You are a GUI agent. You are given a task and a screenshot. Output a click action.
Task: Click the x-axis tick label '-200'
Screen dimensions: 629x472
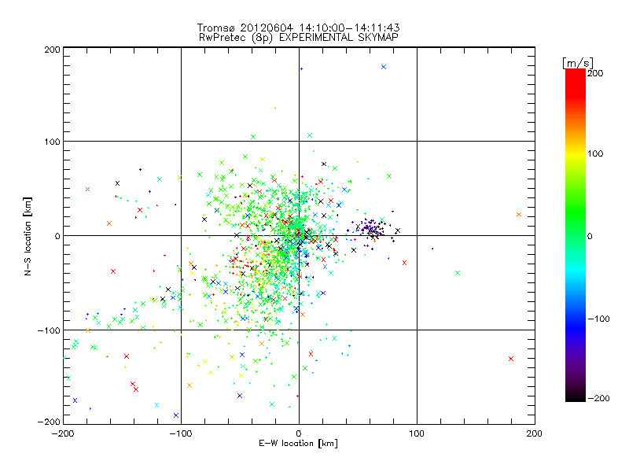tap(63, 433)
